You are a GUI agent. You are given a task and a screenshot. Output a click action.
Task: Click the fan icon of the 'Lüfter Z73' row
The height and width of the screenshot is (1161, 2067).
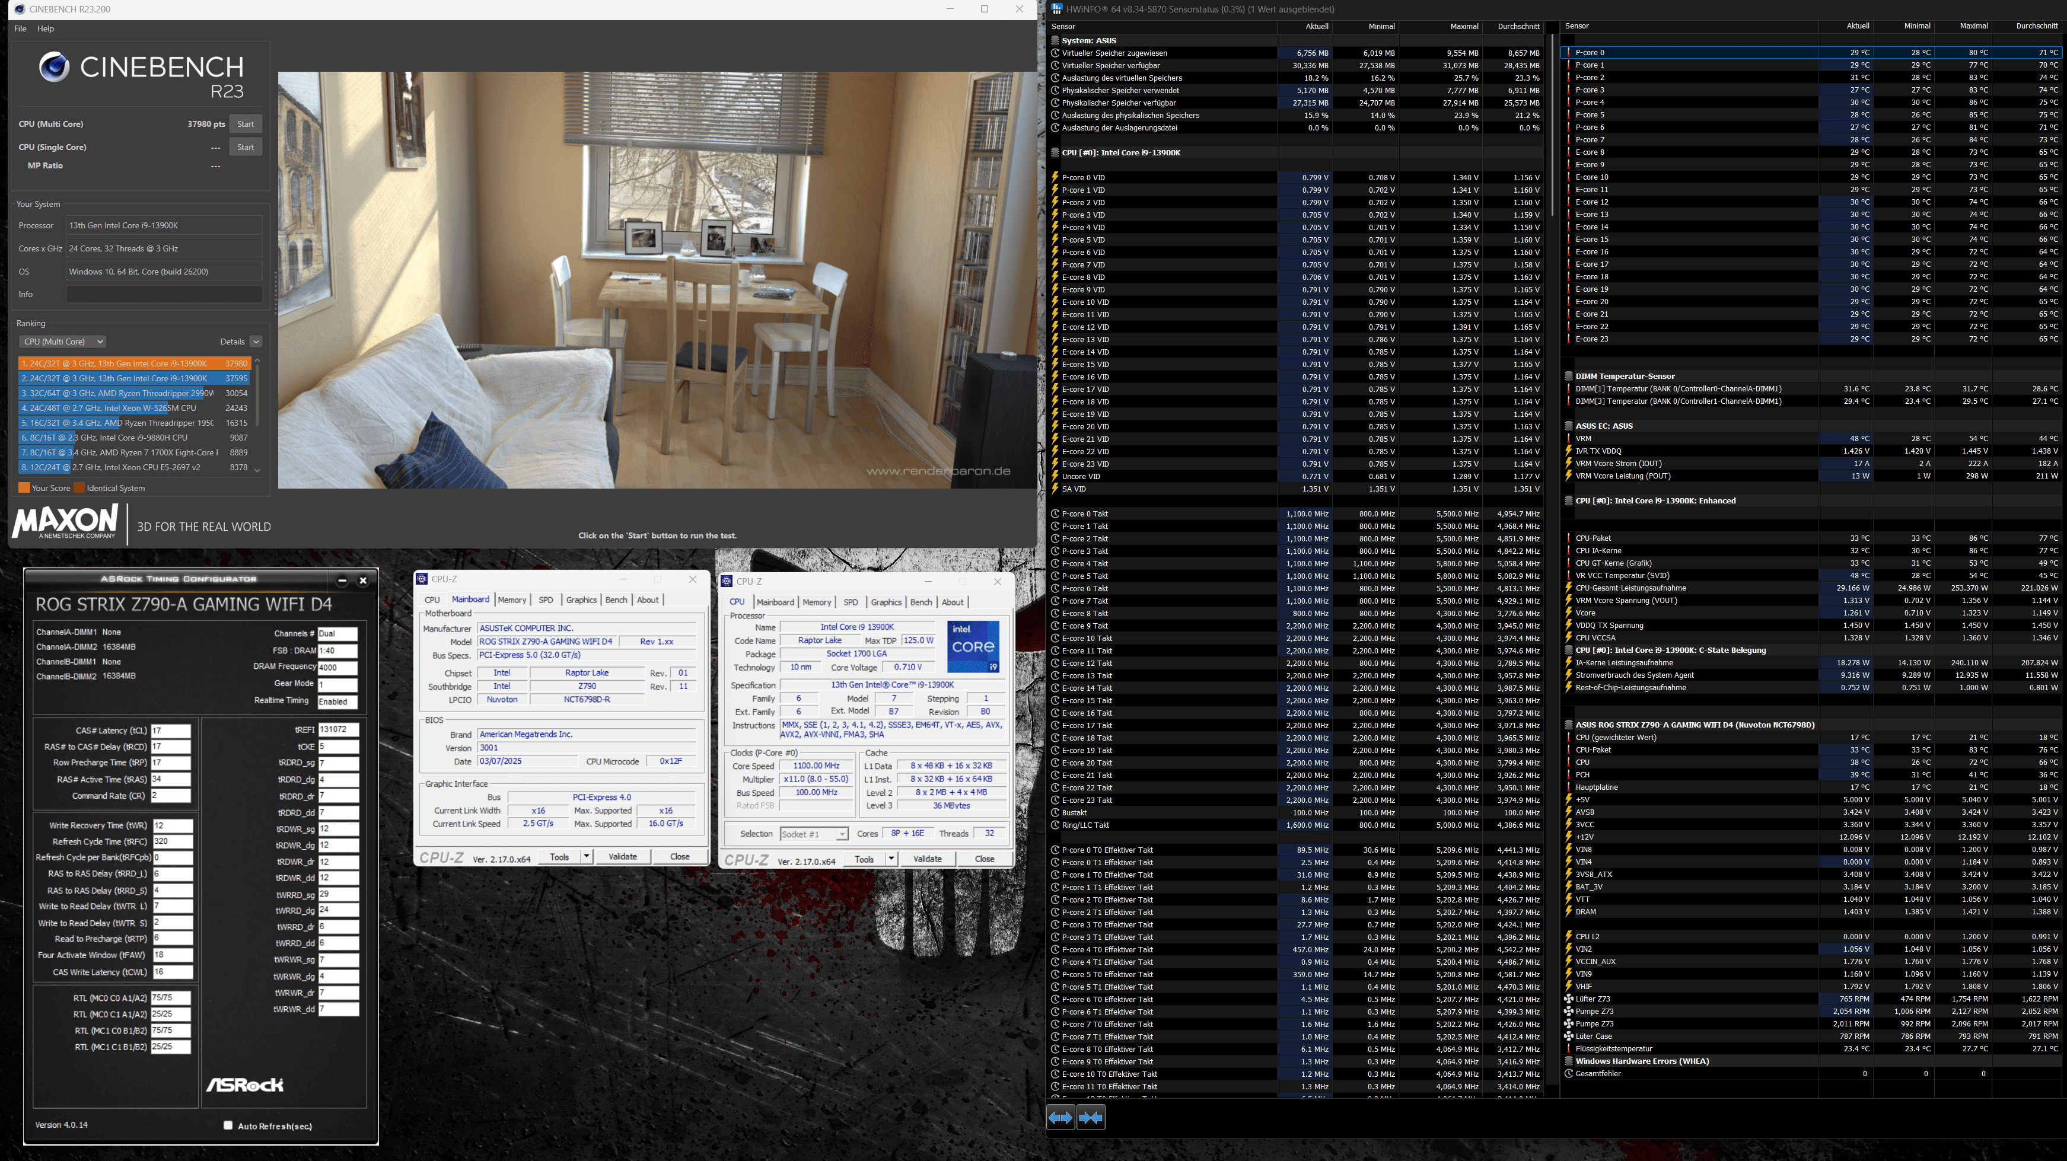click(1569, 999)
